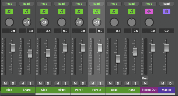Solo the HiHat channel
Viewport: 178px width, 96px height.
66,83
